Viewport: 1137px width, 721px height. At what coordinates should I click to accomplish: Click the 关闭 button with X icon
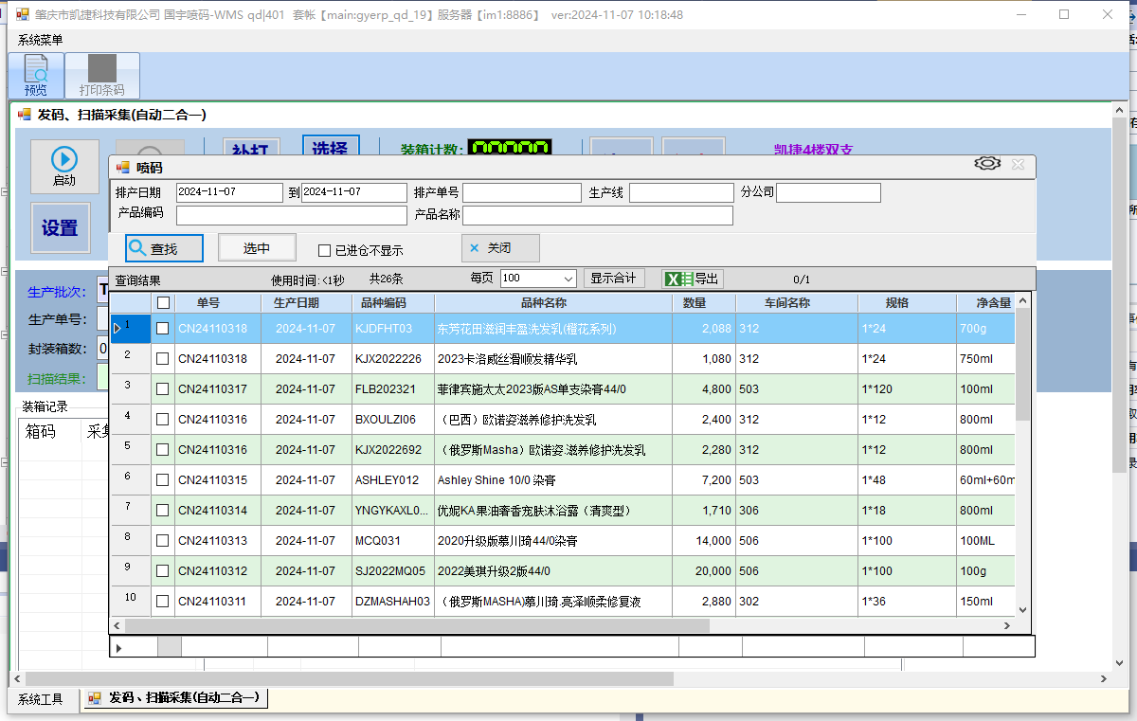[x=500, y=248]
